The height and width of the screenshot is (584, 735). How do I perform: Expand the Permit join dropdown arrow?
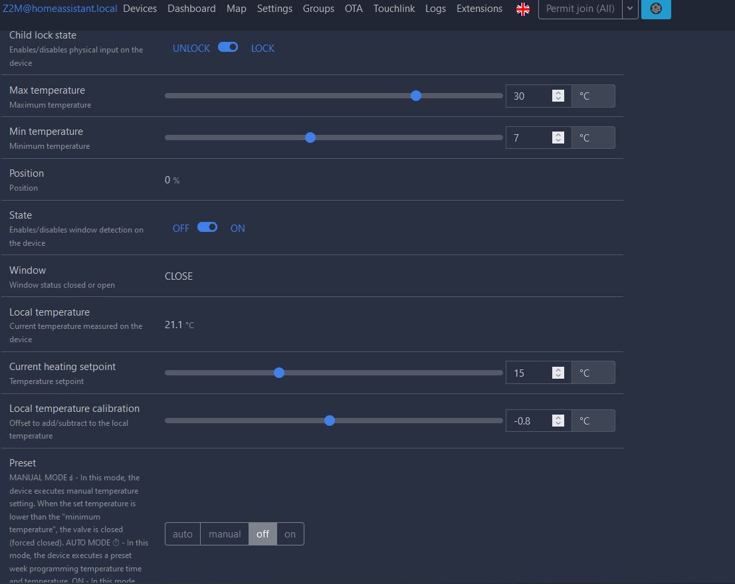pyautogui.click(x=630, y=9)
